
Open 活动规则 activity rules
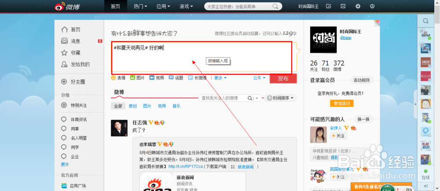point(362,80)
